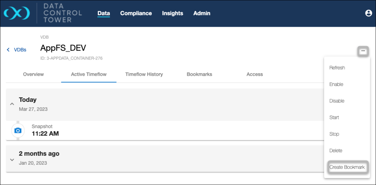Click the Jan 20, 2023 date
Viewport: 376px width, 185px height.
33,163
